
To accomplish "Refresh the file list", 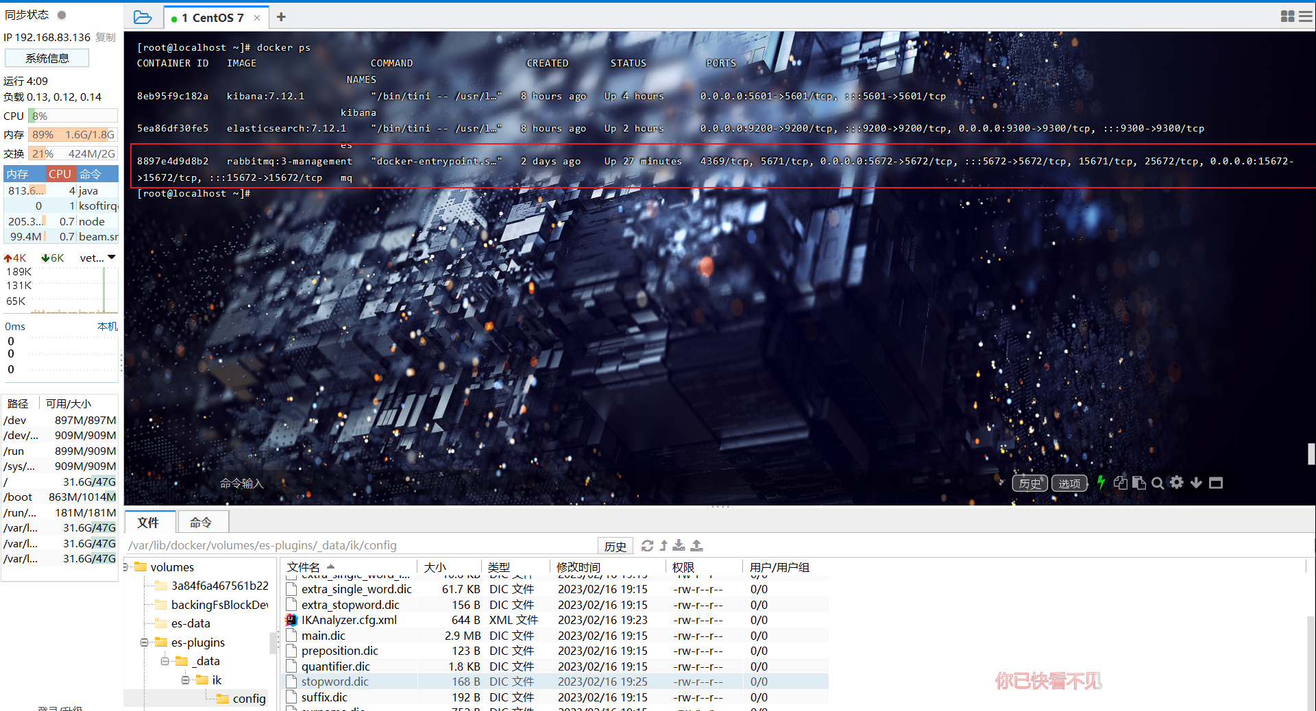I will point(647,546).
